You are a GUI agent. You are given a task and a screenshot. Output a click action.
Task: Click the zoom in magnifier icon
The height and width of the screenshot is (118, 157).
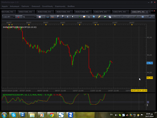pos(58,17)
